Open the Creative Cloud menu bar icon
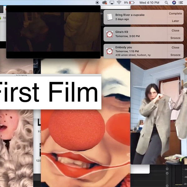 (105, 2)
